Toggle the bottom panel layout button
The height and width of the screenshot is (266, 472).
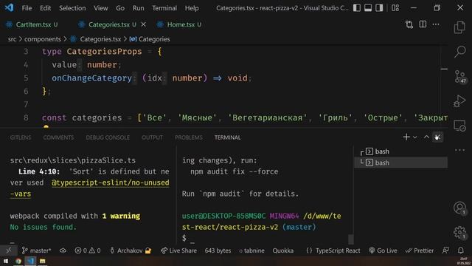368,8
